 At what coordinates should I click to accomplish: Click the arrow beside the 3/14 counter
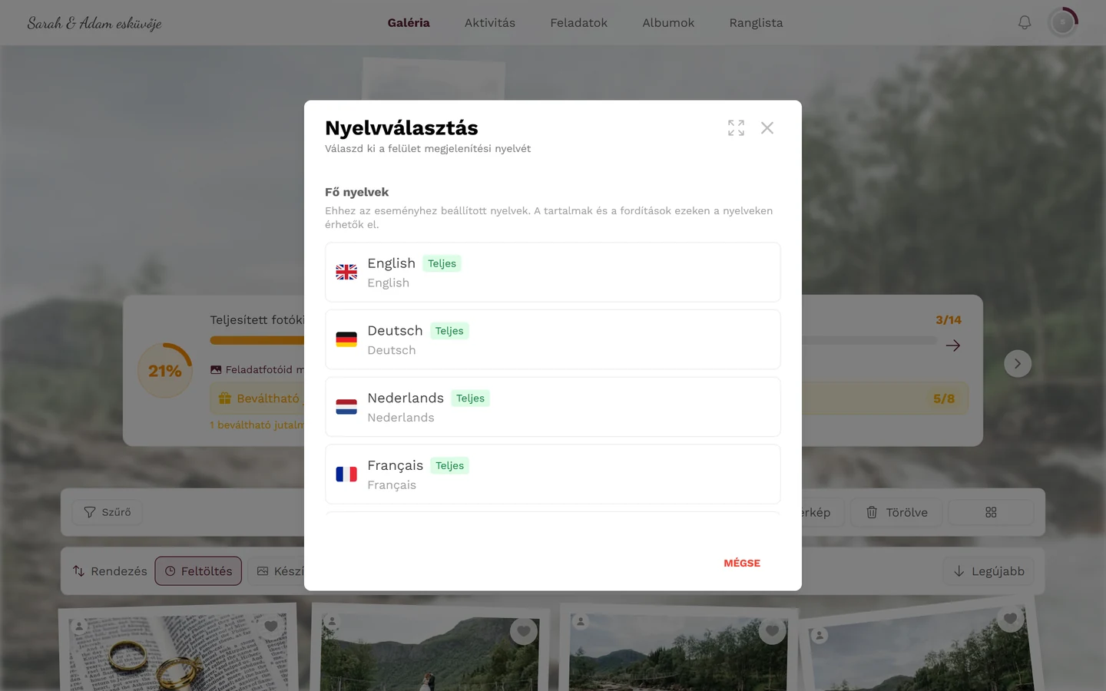(x=953, y=345)
